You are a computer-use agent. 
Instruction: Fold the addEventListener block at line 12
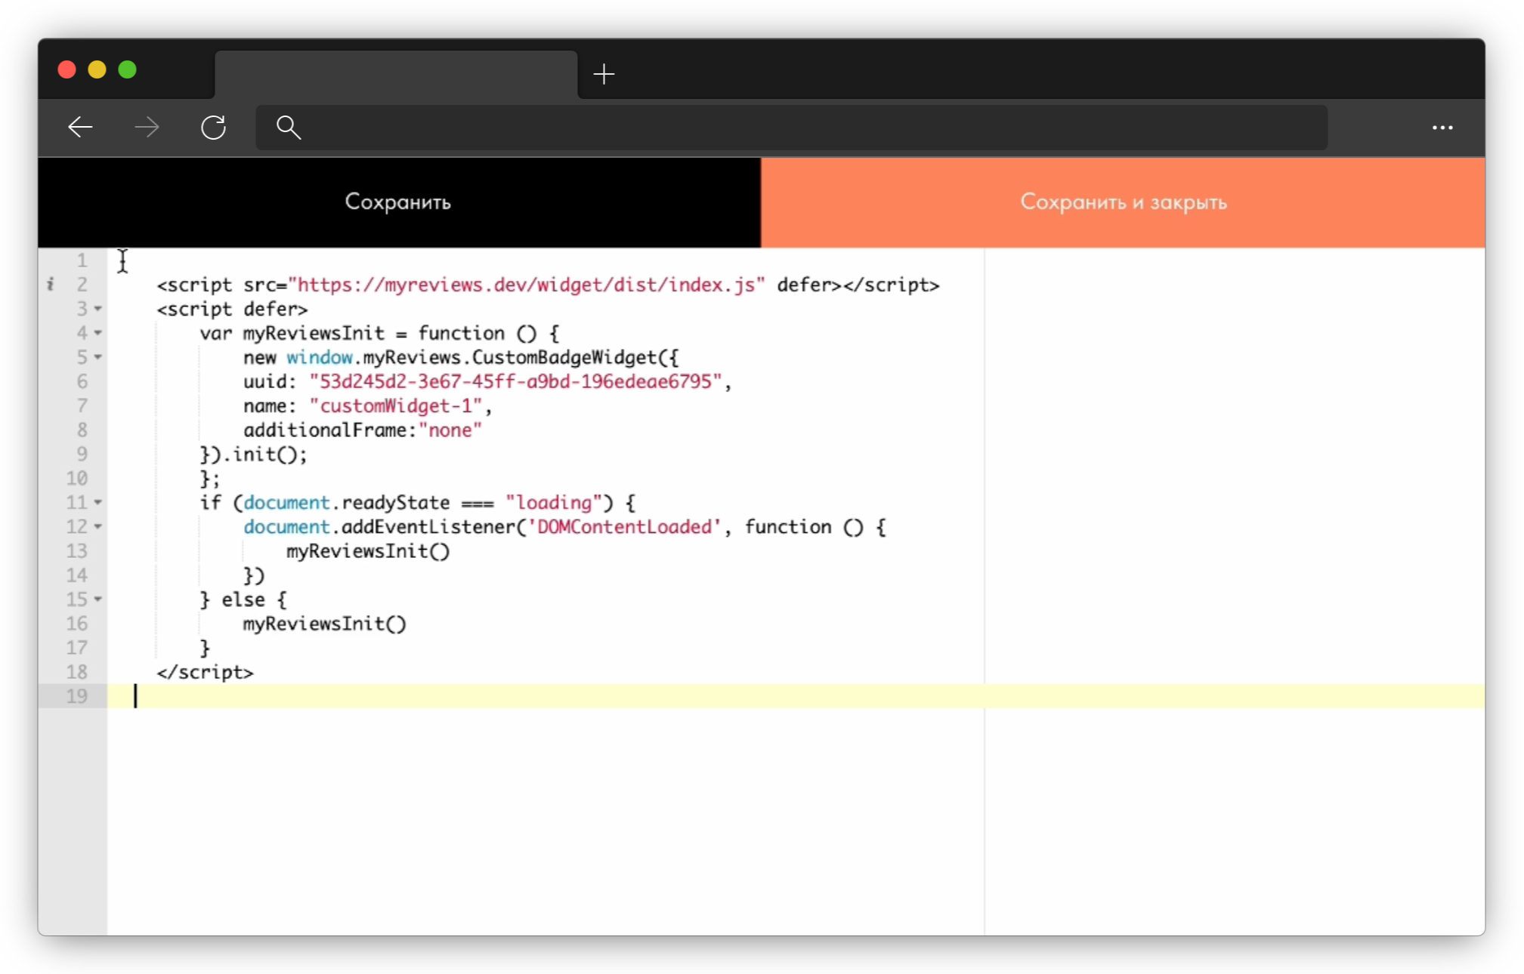coord(98,526)
